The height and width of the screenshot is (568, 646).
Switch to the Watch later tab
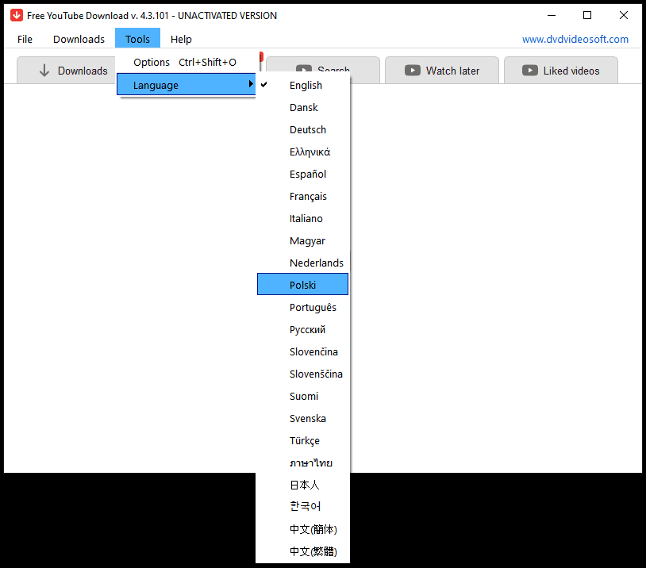pyautogui.click(x=442, y=71)
